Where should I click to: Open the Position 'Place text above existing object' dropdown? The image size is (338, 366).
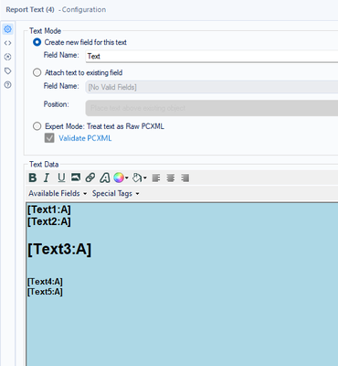pyautogui.click(x=212, y=108)
